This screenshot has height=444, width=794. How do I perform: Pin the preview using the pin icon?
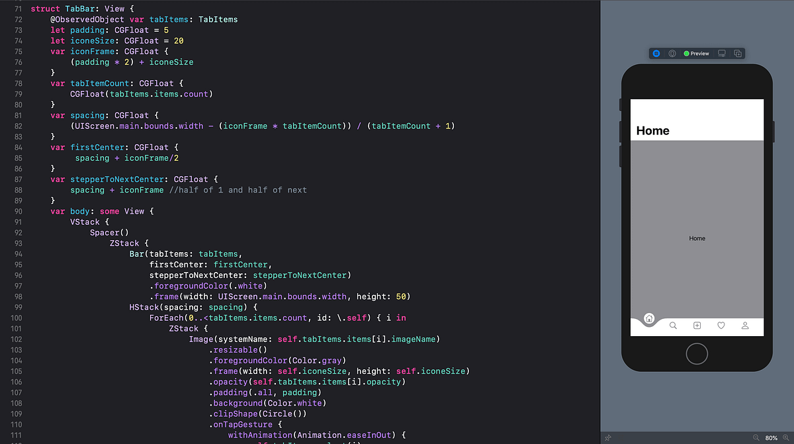[x=609, y=437]
